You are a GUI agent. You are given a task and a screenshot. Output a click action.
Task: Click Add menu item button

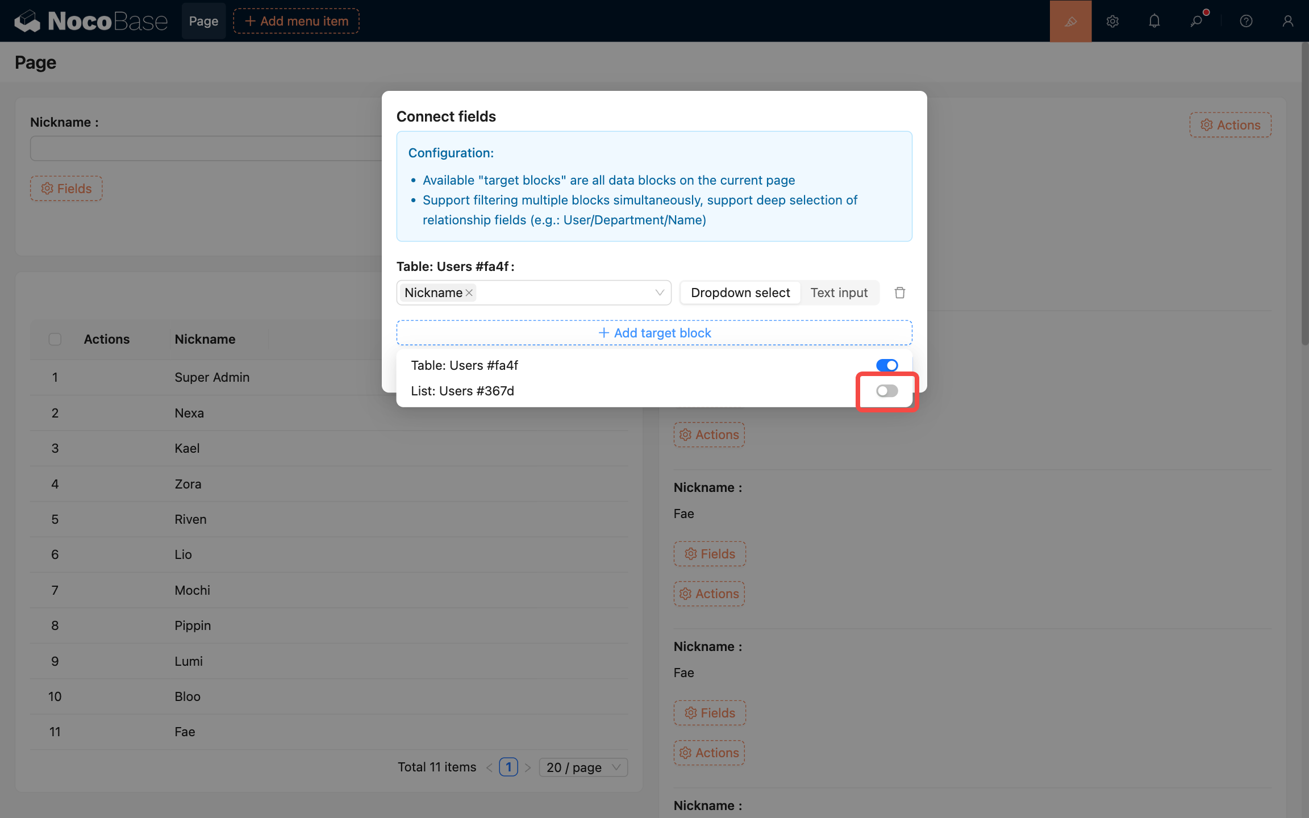[296, 21]
